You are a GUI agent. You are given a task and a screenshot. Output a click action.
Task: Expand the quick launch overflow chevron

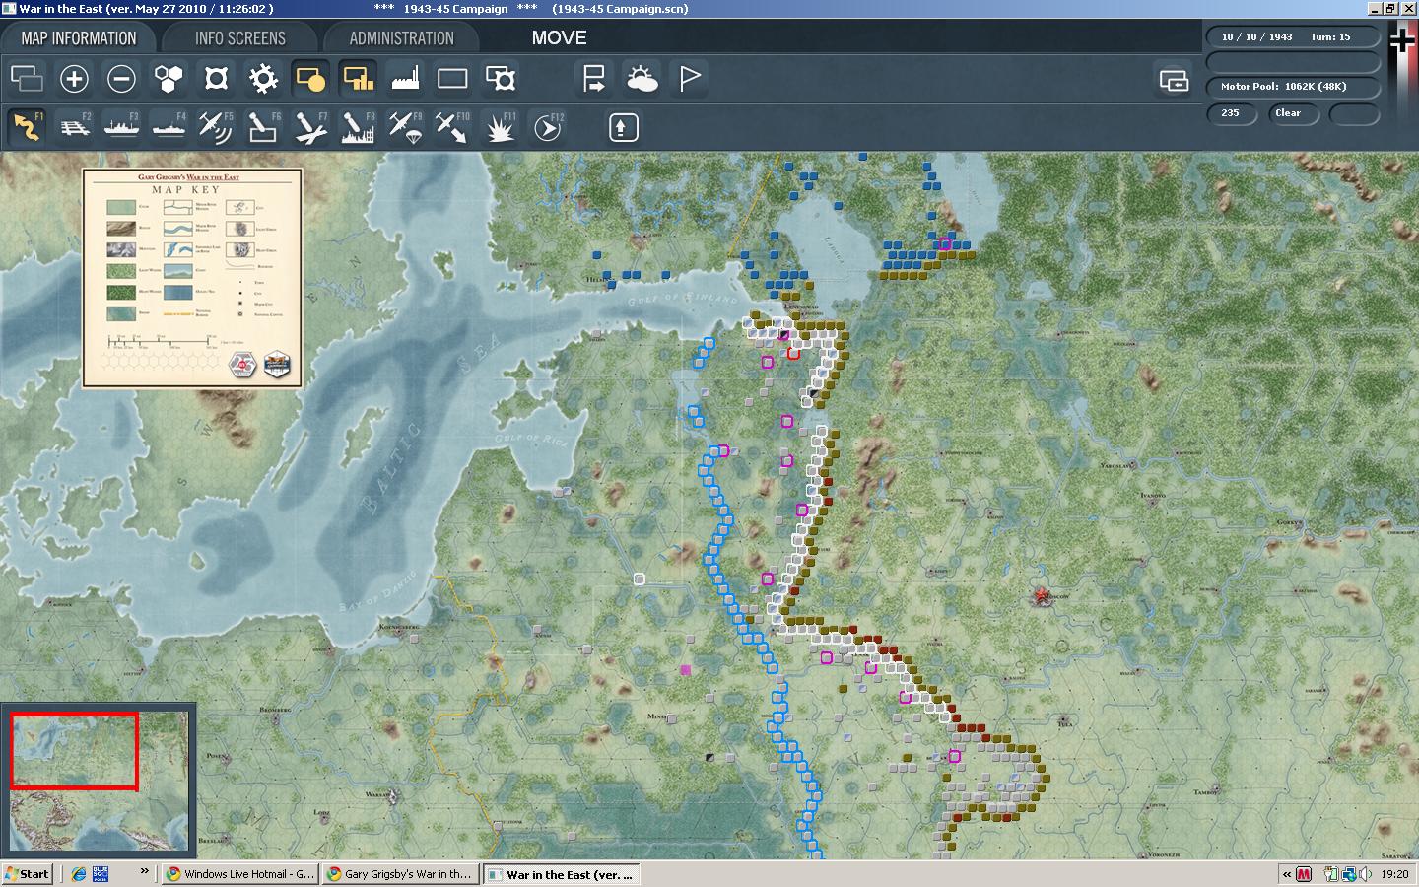tap(144, 871)
